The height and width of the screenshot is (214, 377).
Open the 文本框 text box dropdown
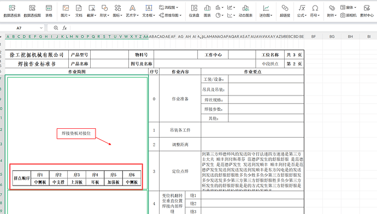point(149,11)
